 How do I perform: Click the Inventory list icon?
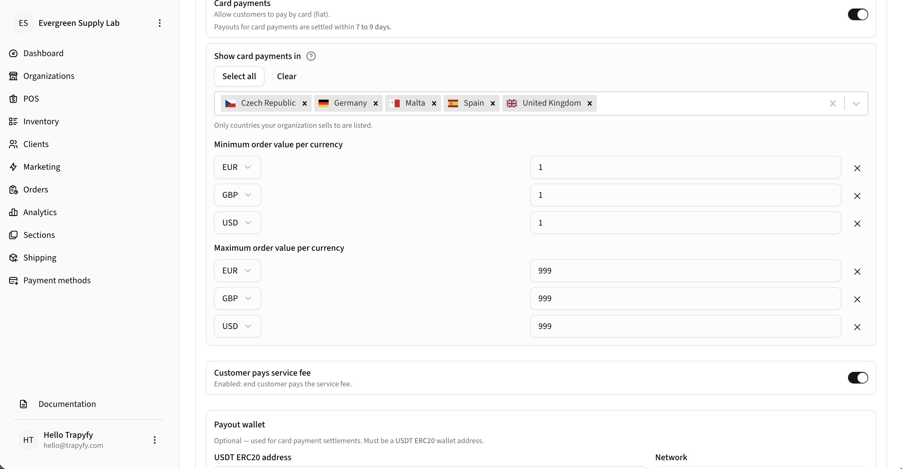(x=13, y=121)
